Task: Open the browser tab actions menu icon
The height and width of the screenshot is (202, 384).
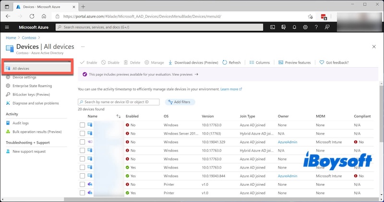Action: pos(7,7)
